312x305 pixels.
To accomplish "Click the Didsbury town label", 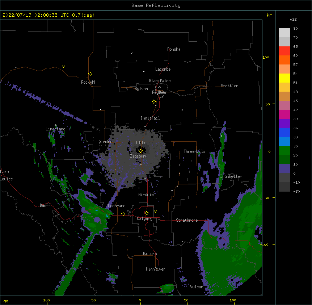I will [x=139, y=156].
